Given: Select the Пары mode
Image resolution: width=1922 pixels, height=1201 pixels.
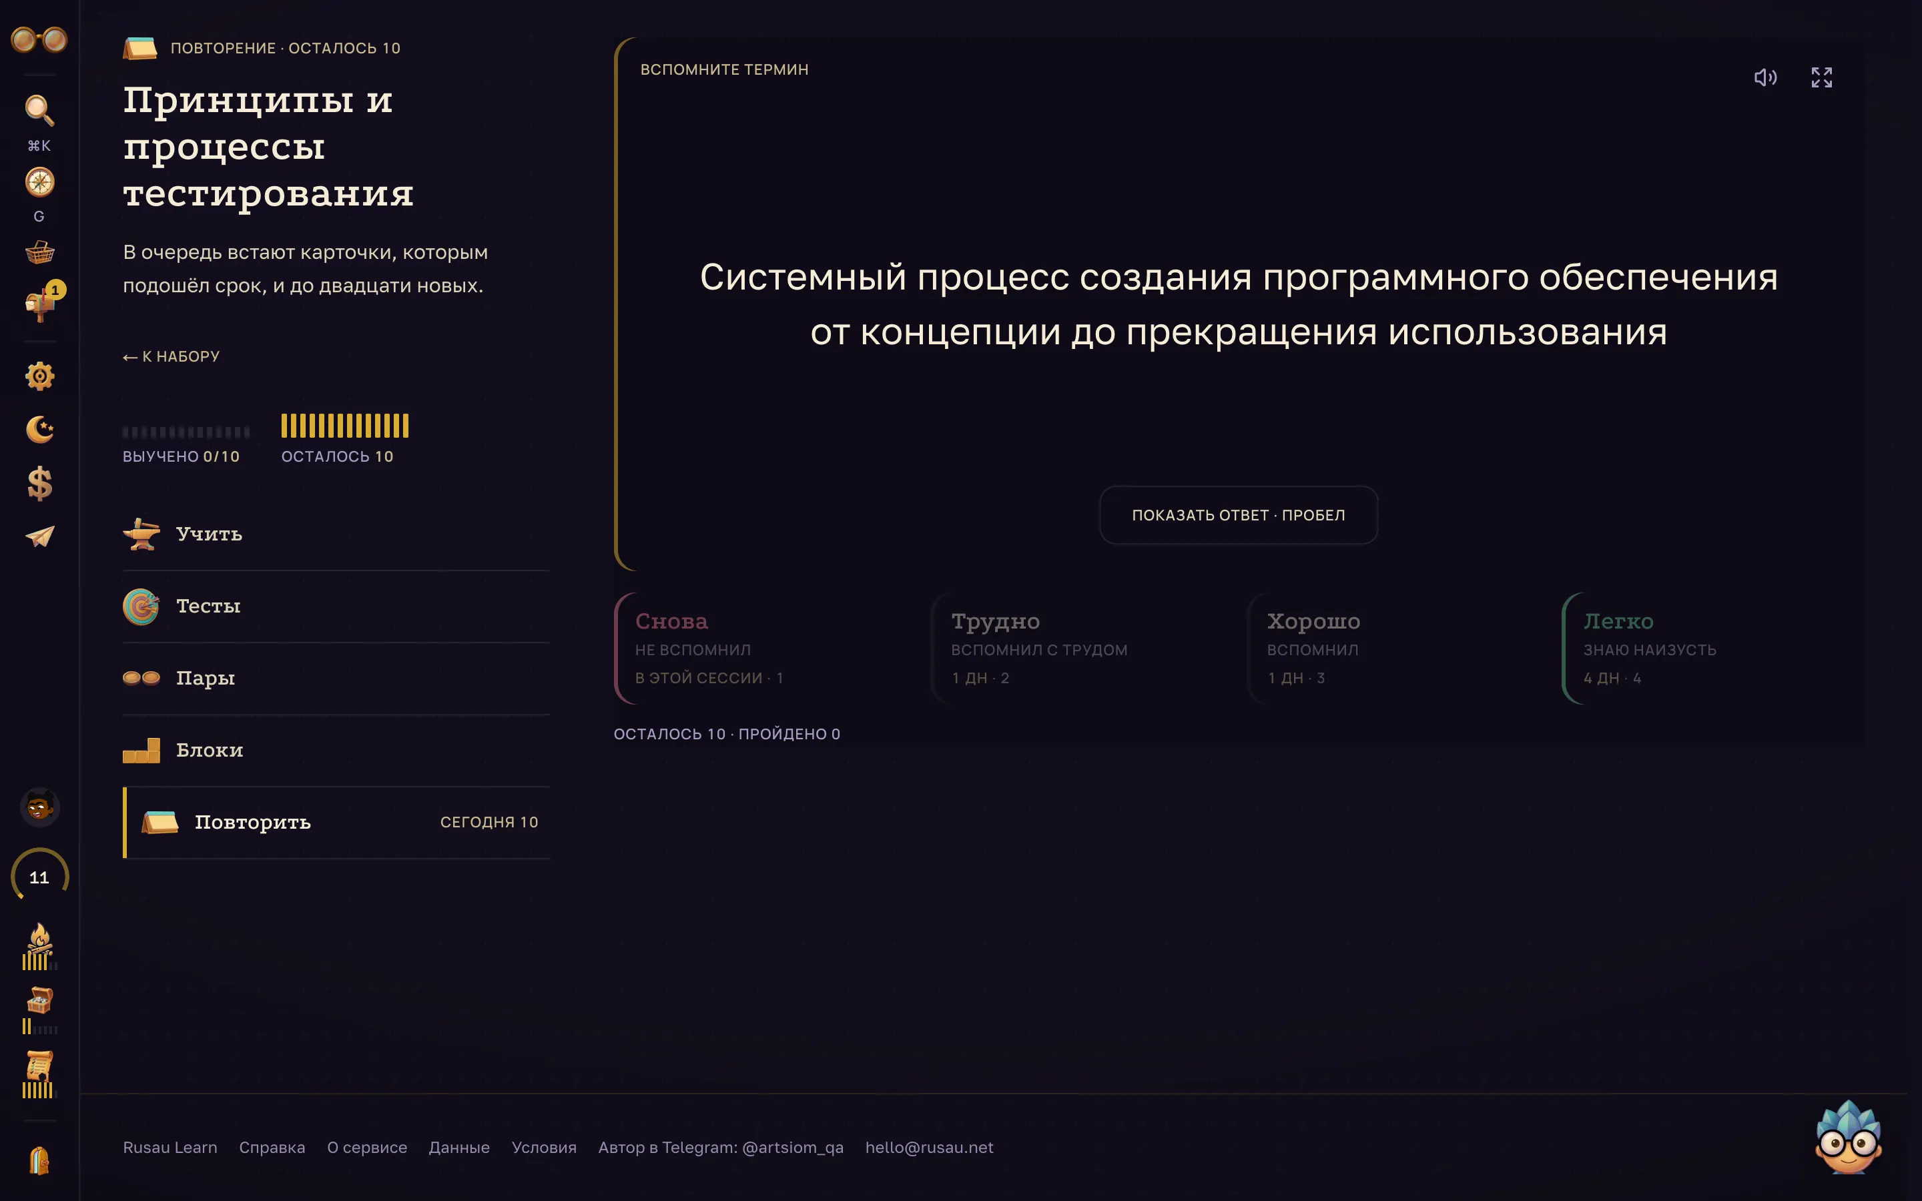Looking at the screenshot, I should [x=336, y=679].
